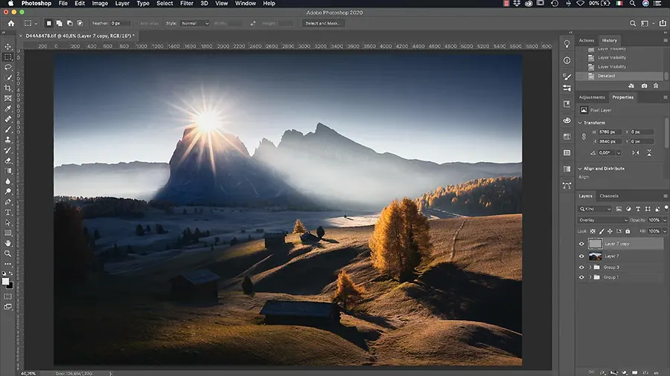Select the Deselect history state
This screenshot has width=670, height=376.
606,76
